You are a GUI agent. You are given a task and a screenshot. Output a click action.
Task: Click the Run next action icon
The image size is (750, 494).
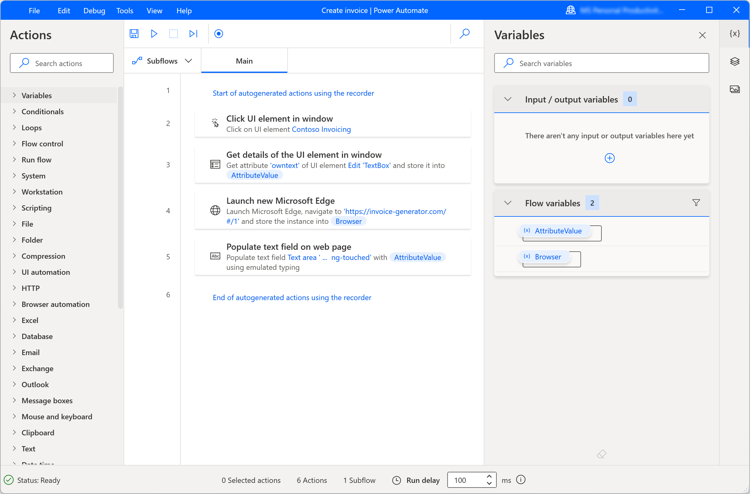pos(193,34)
